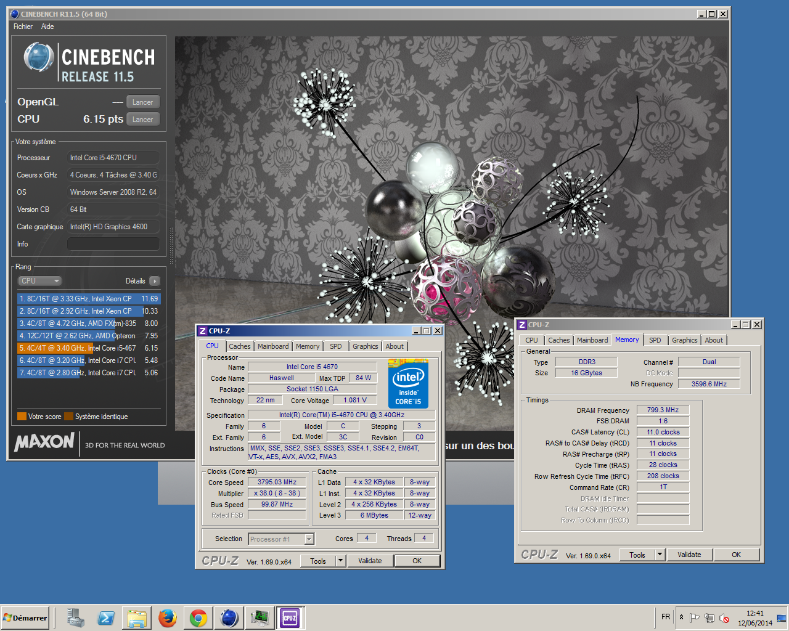Switch to Graphics tab in front CPU-Z
Viewport: 789px width, 631px height.
pyautogui.click(x=366, y=346)
